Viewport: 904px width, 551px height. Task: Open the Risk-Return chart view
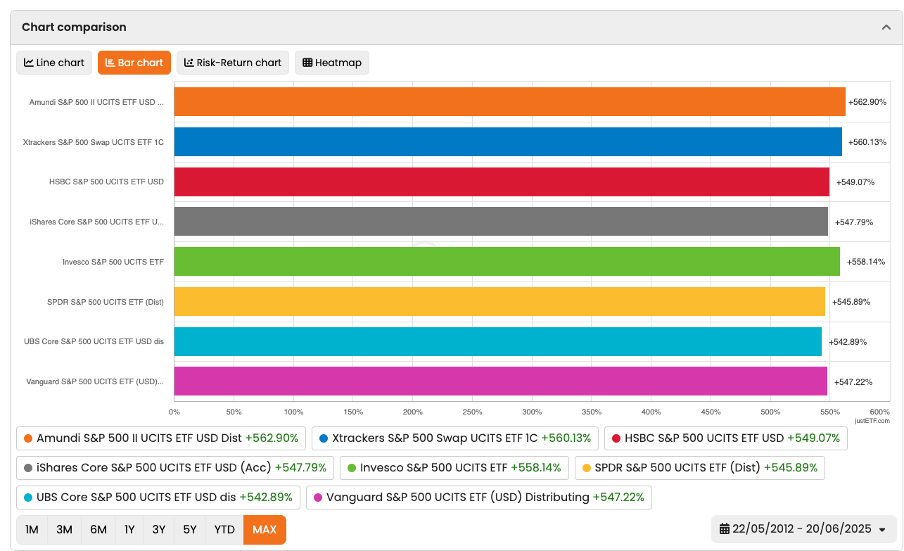233,63
